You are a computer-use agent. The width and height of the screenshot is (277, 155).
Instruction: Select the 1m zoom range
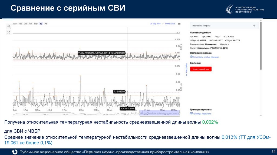tap(21, 24)
